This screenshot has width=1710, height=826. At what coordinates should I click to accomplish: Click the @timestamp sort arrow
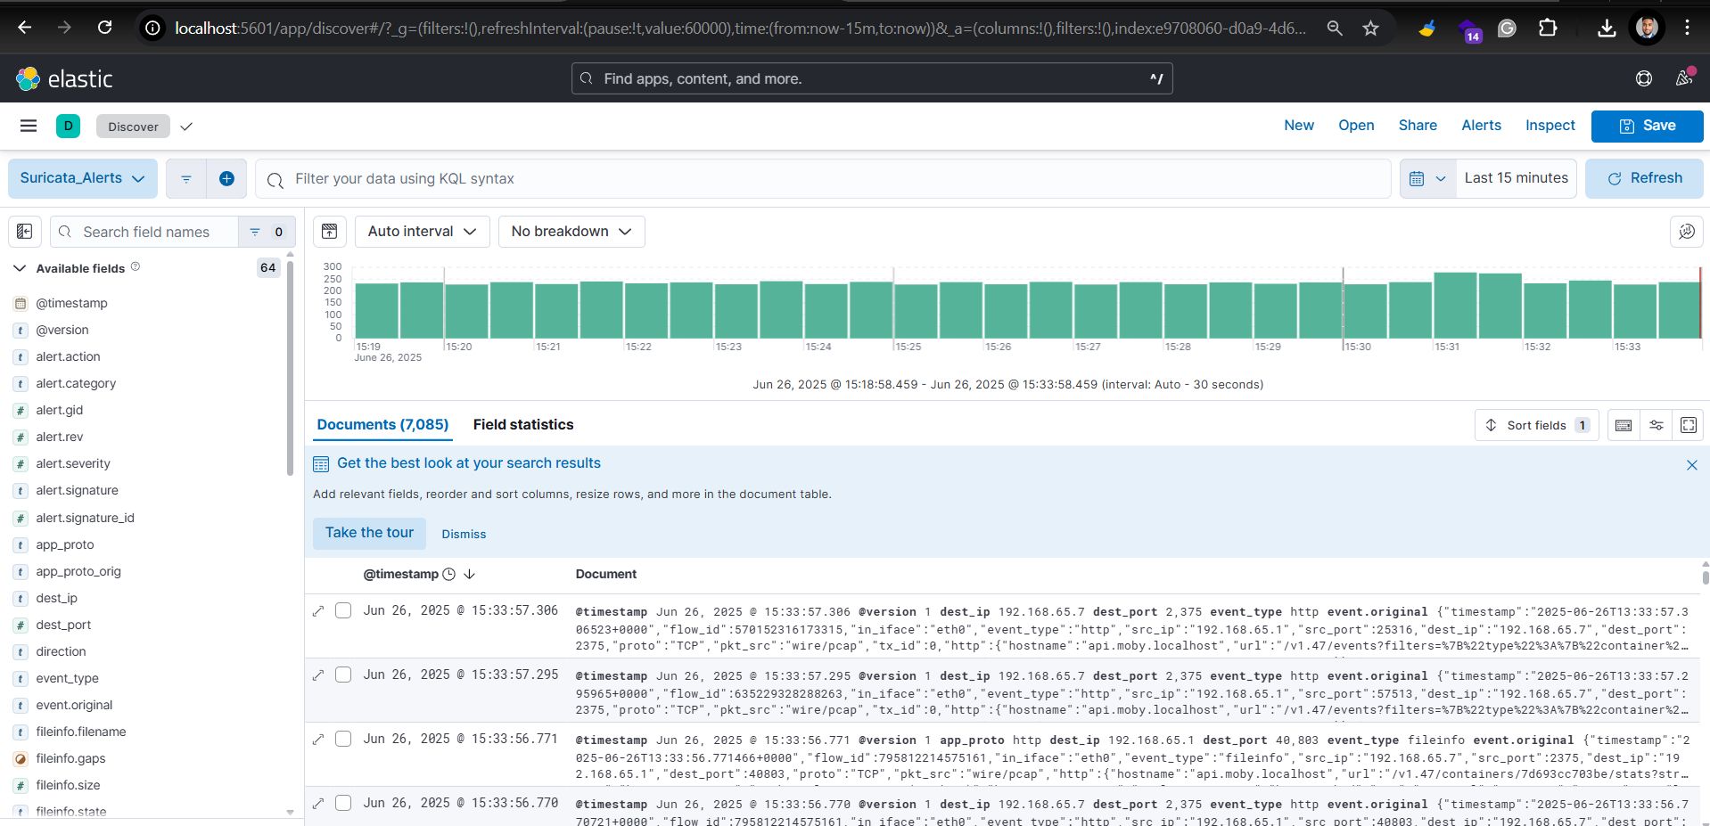click(x=469, y=575)
